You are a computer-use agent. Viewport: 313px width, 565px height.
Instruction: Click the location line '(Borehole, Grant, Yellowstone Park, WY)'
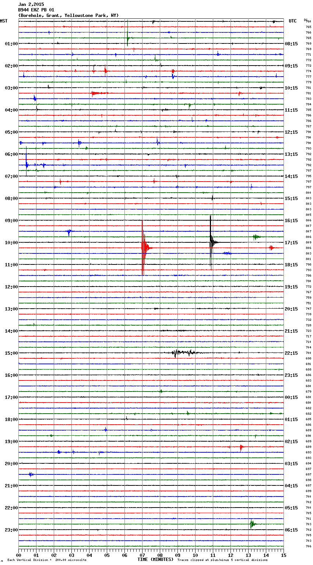[68, 15]
